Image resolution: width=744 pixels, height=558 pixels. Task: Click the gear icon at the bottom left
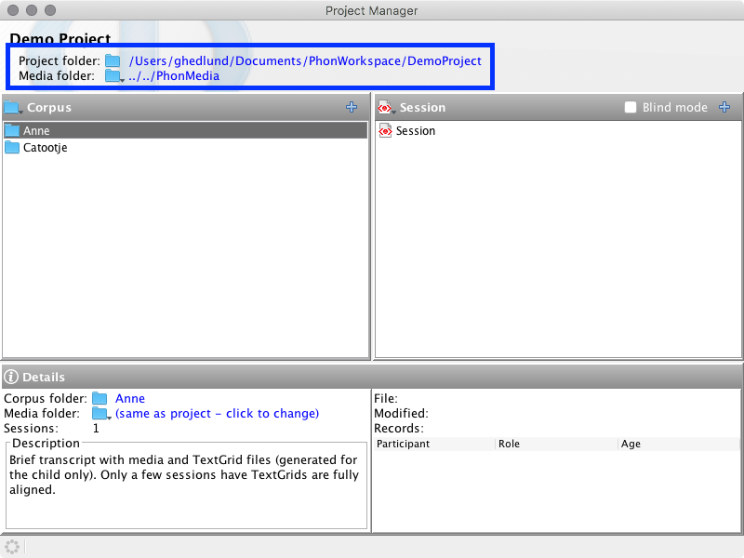click(12, 547)
